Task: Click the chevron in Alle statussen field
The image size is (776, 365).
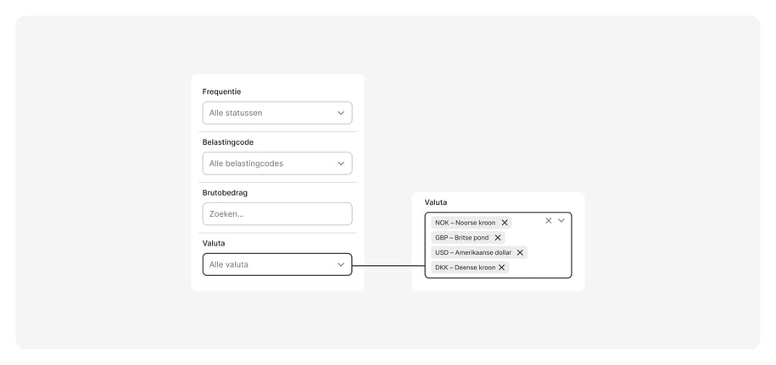Action: [341, 113]
